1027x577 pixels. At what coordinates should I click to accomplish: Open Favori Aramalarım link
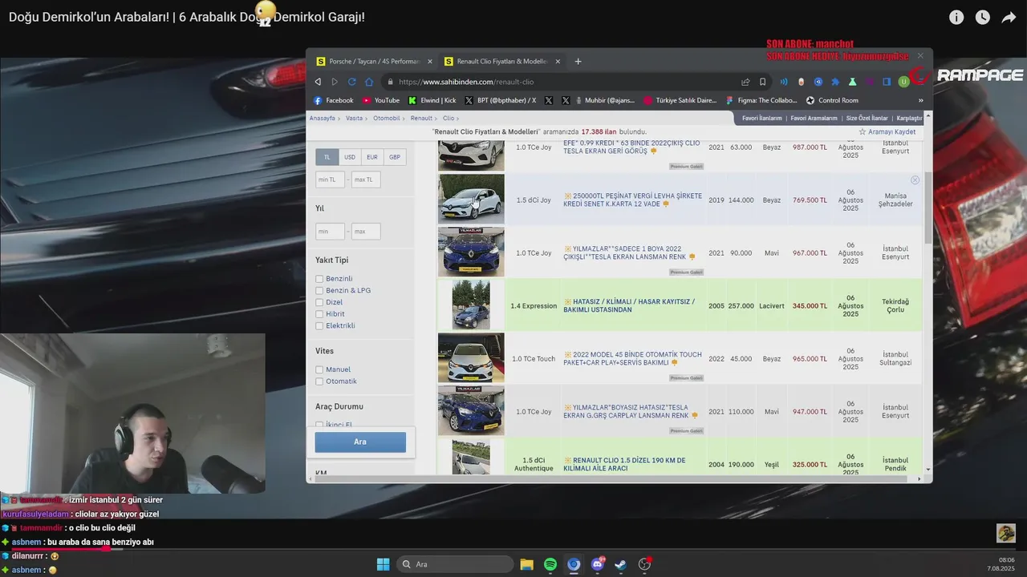pyautogui.click(x=814, y=118)
